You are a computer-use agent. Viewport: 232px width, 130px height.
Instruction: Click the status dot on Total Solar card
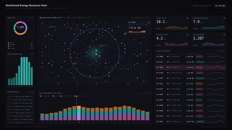tap(187, 18)
